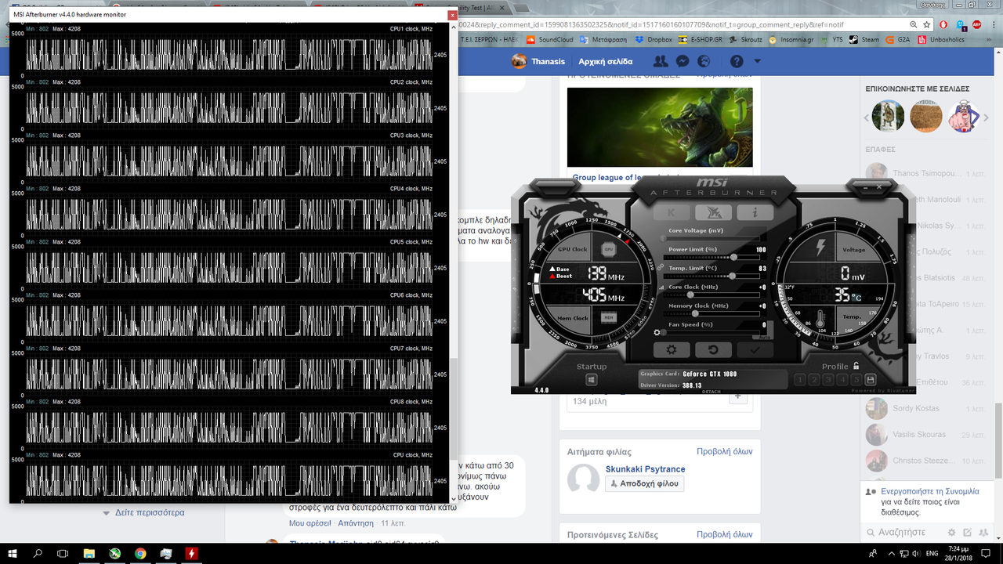Screen dimensions: 1003x564
Task: Click the GPU chip icon on left gauge
Action: [608, 249]
